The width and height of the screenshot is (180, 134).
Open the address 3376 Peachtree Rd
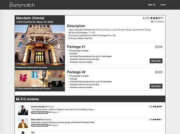36,22
